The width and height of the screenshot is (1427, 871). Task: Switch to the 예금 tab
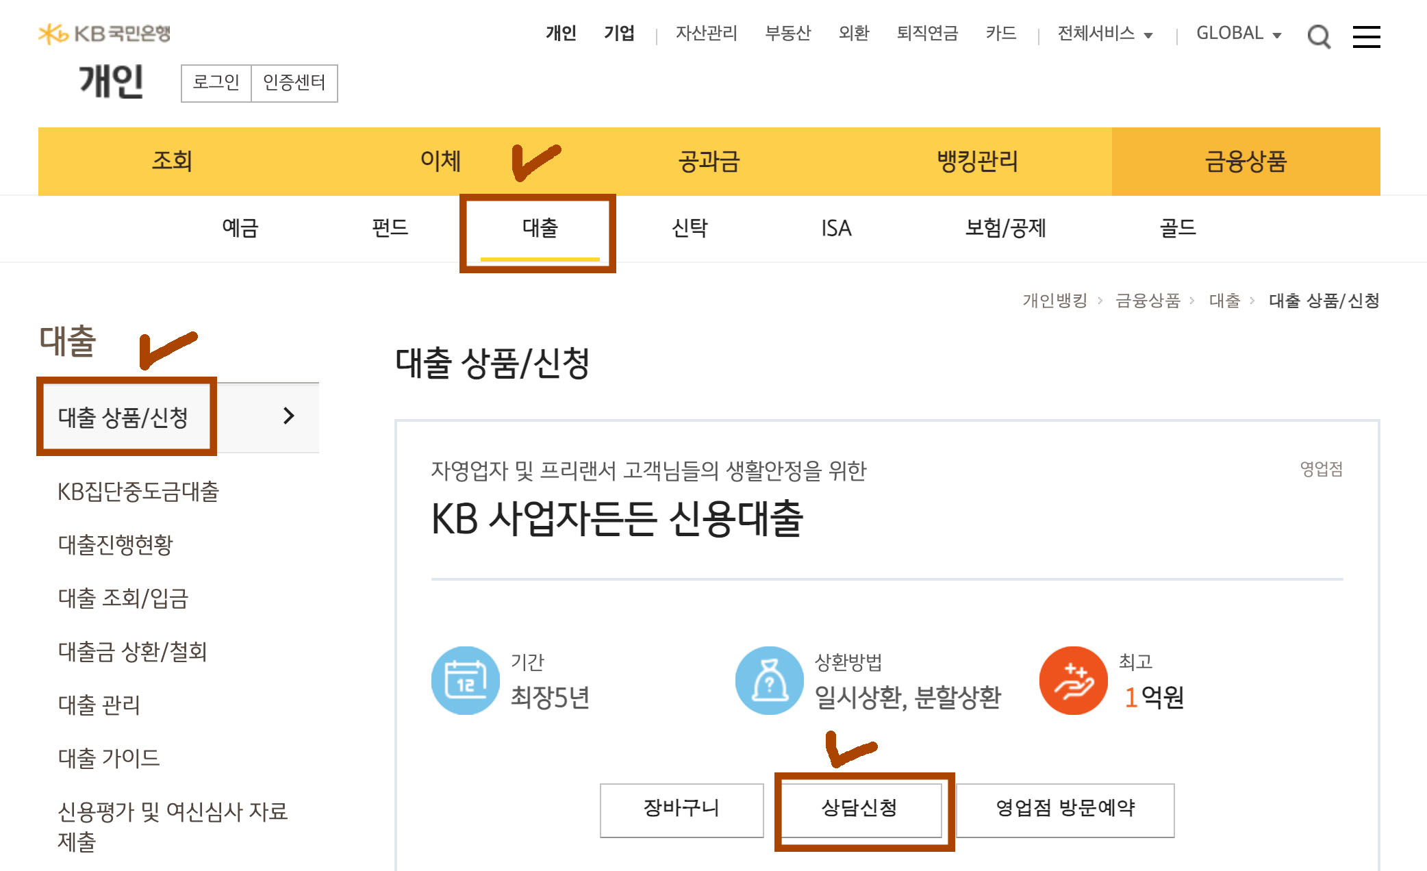[x=240, y=228]
